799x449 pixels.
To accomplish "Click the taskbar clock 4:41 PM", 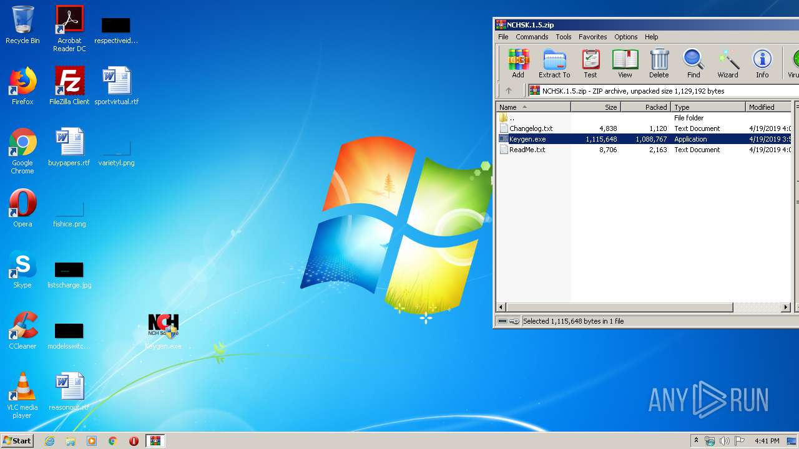I will (767, 441).
